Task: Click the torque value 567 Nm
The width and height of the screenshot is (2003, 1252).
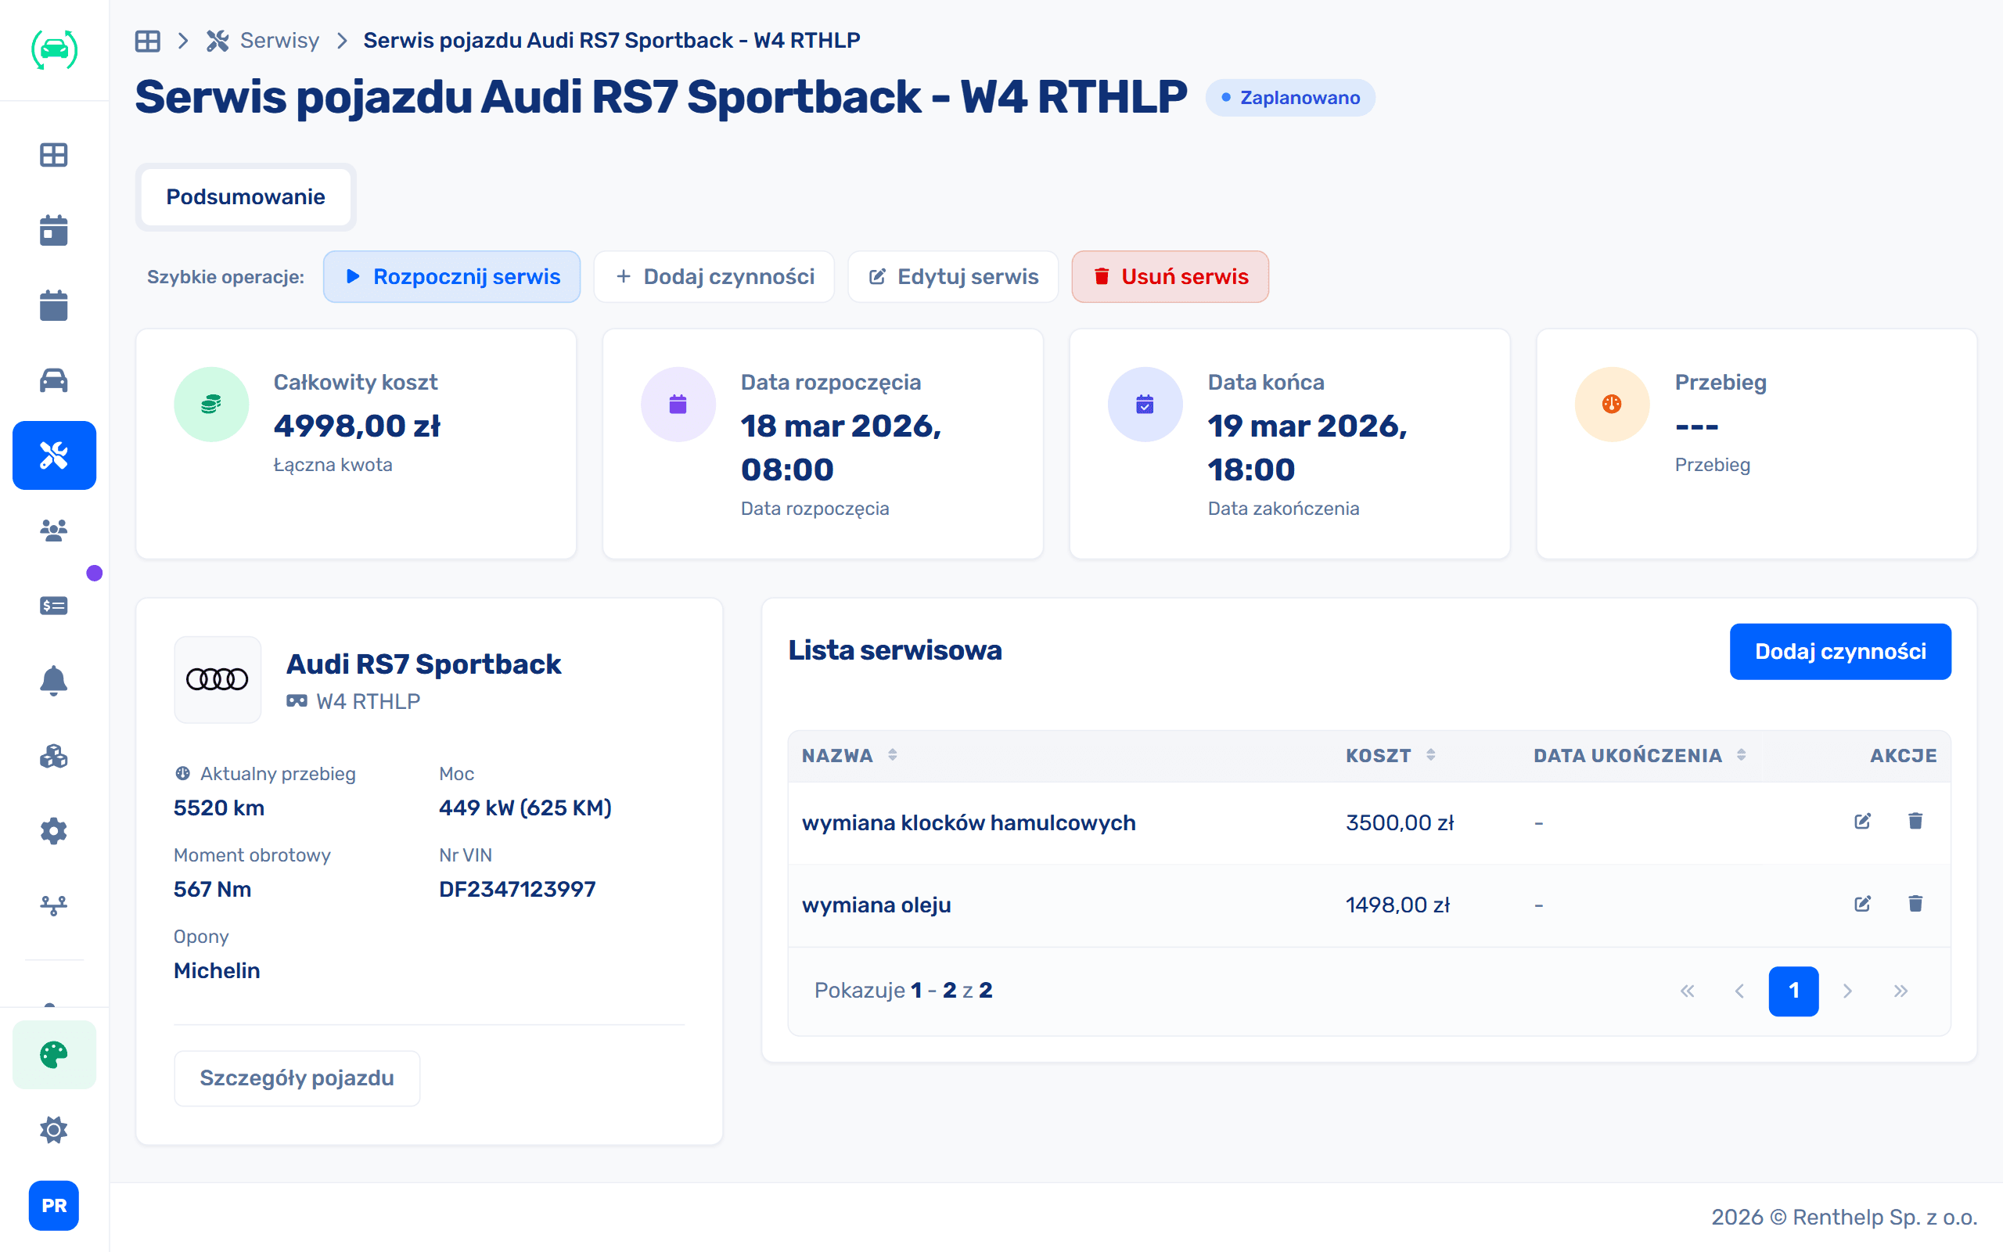Action: [x=213, y=890]
